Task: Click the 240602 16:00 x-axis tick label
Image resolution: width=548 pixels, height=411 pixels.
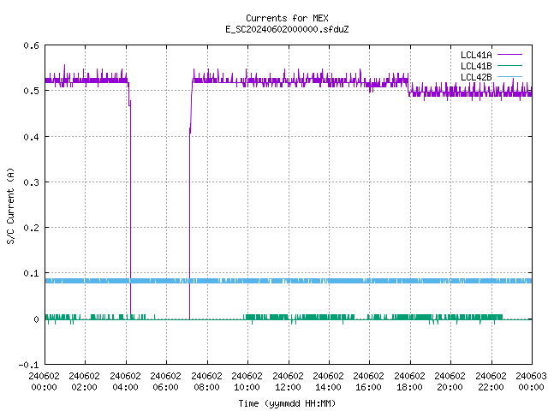Action: (x=369, y=381)
